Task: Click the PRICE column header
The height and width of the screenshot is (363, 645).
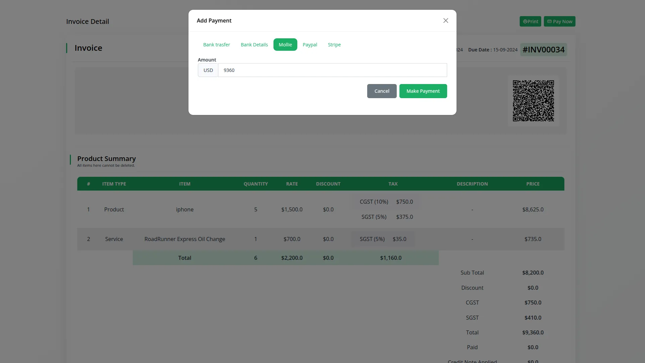Action: [532, 184]
